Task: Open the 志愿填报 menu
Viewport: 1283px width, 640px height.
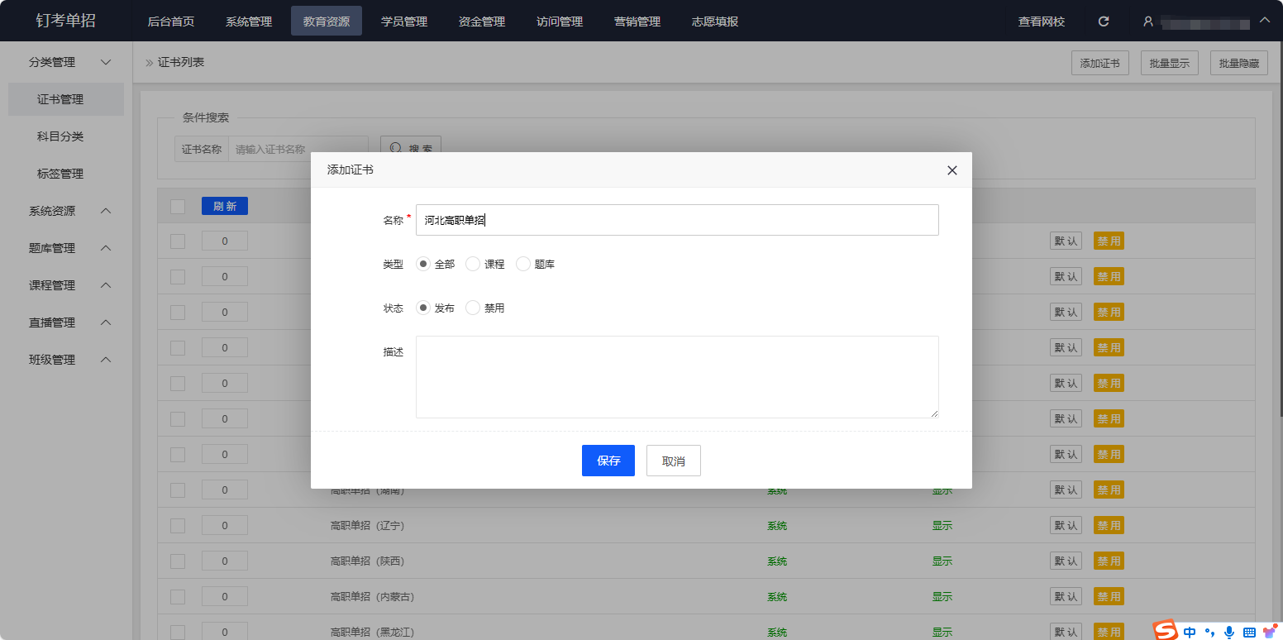Action: (715, 21)
